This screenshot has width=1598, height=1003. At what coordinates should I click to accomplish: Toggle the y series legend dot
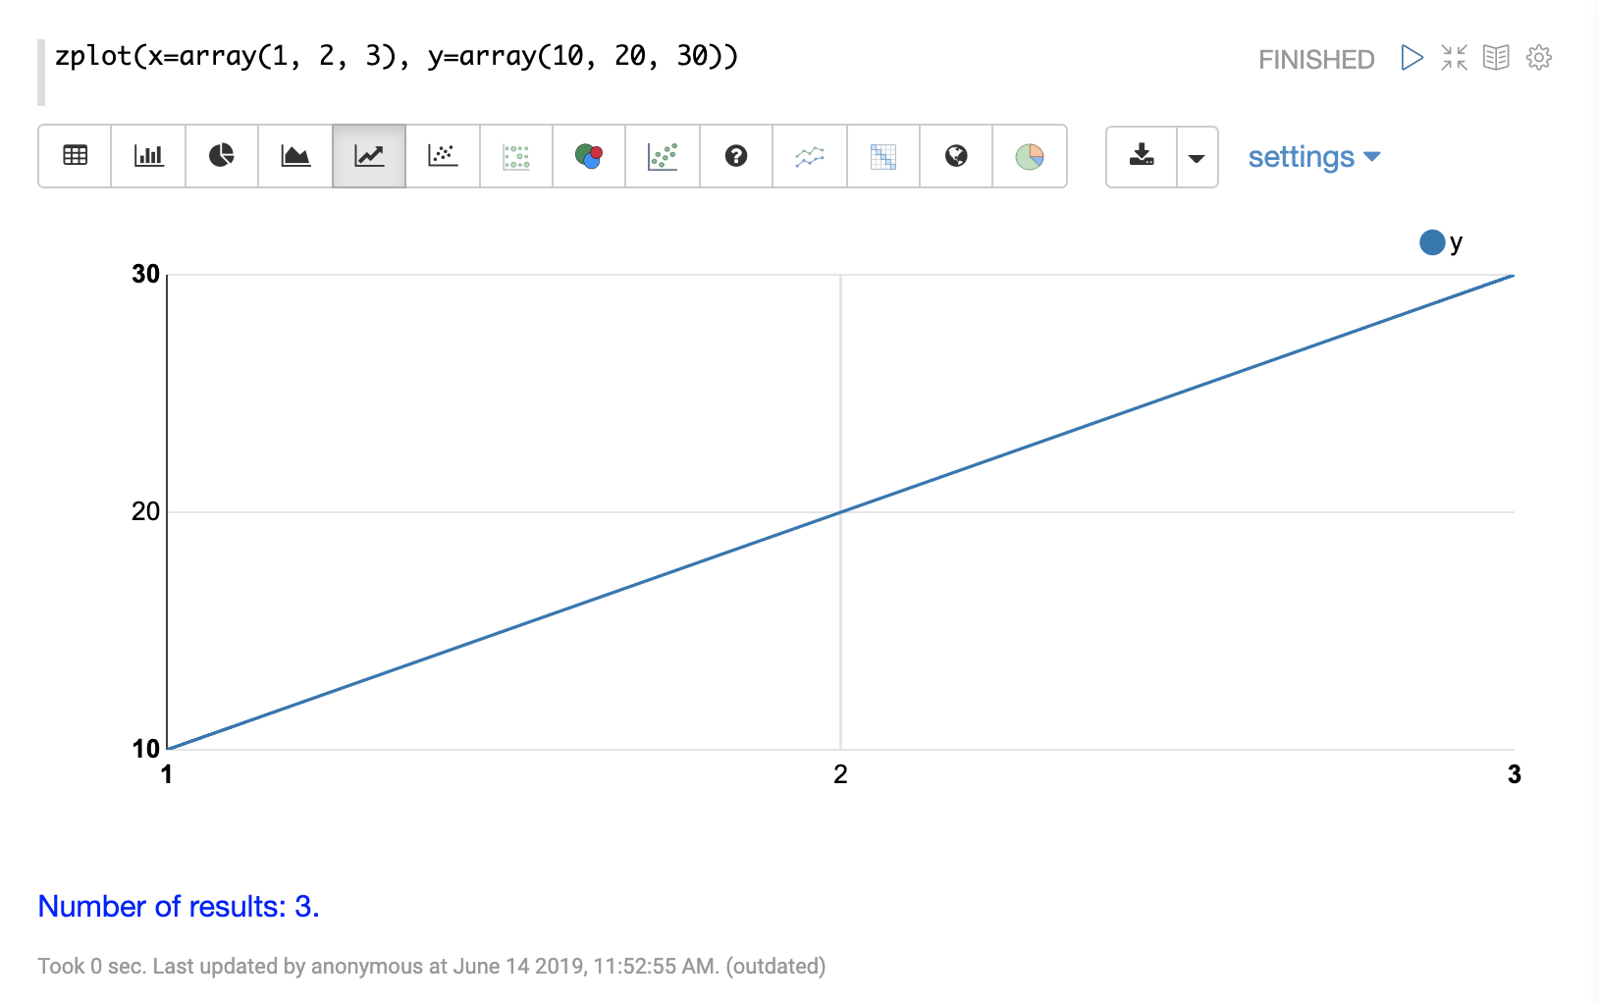pyautogui.click(x=1432, y=242)
